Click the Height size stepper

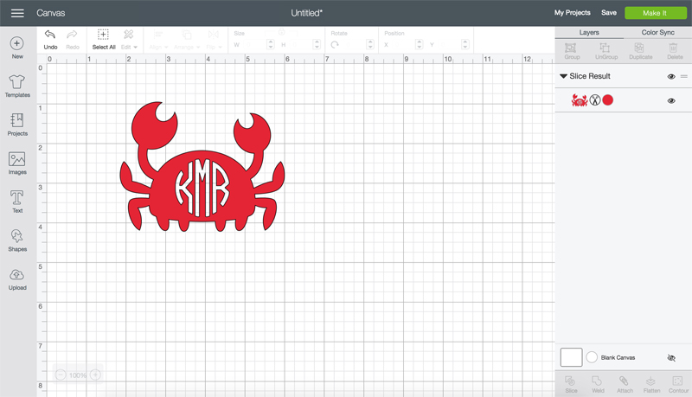(317, 45)
